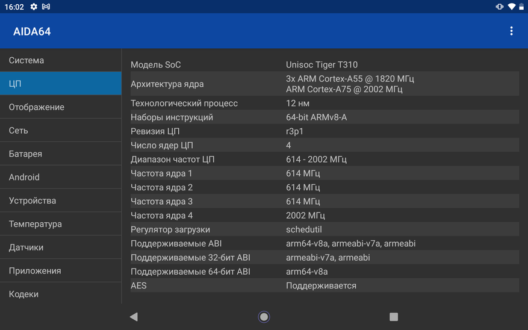View the Датчики sensors list
Image resolution: width=528 pixels, height=330 pixels.
pos(60,247)
